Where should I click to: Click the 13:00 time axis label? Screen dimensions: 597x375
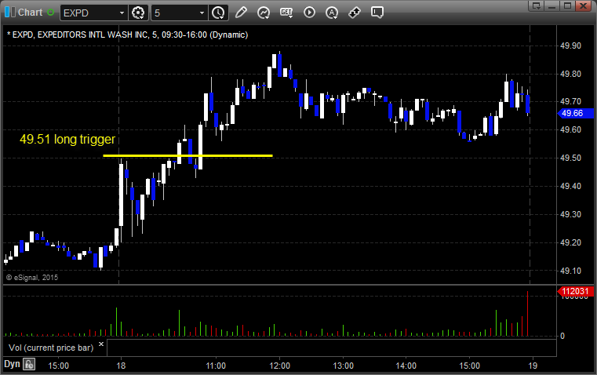343,366
